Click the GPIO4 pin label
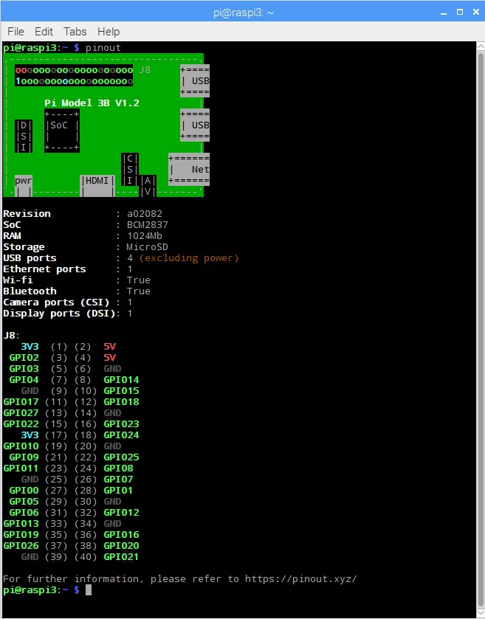Viewport: 485px width, 619px height. pyautogui.click(x=24, y=380)
